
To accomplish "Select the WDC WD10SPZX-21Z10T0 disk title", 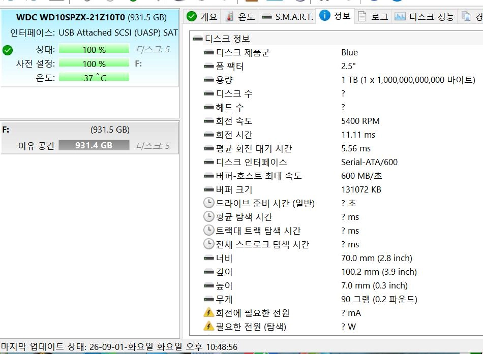I will pyautogui.click(x=71, y=17).
